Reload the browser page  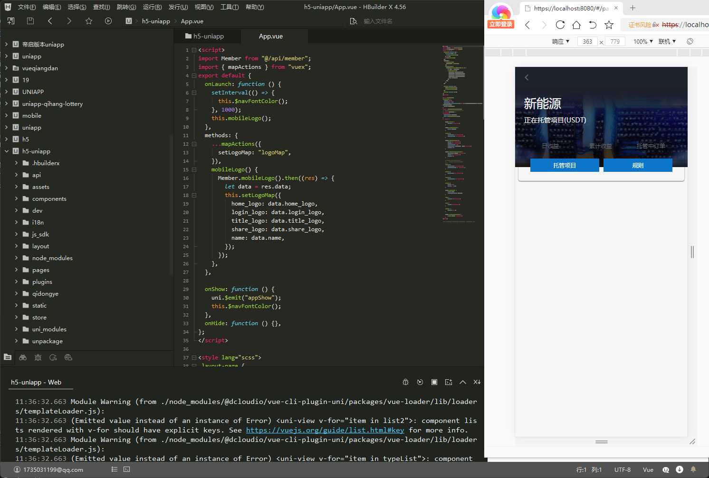pyautogui.click(x=560, y=25)
